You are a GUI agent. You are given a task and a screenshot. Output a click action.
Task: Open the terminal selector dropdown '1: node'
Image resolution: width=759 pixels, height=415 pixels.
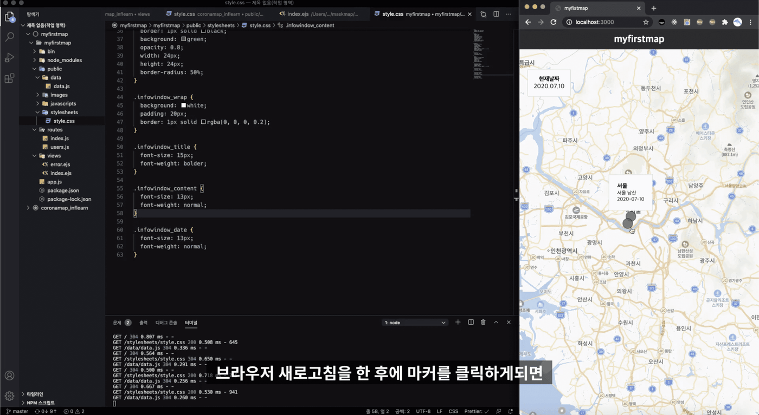(x=415, y=322)
